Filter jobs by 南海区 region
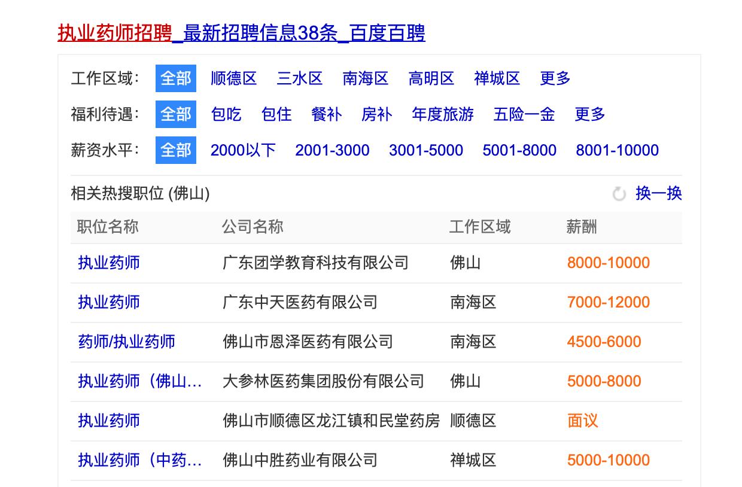742x487 pixels. click(366, 78)
